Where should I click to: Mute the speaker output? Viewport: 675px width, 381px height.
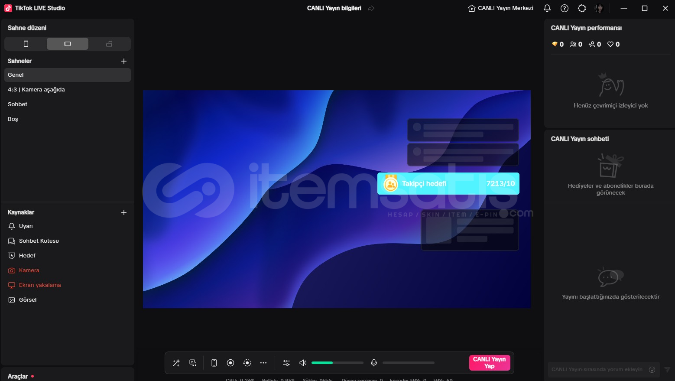click(x=303, y=363)
